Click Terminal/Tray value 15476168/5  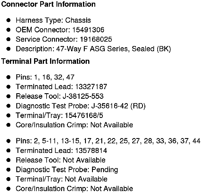click(84, 115)
